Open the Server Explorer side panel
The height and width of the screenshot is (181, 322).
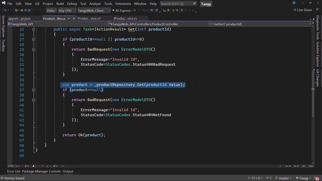click(x=3, y=26)
